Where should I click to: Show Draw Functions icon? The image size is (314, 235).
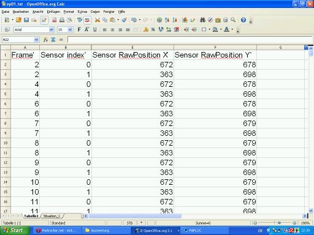click(x=193, y=20)
